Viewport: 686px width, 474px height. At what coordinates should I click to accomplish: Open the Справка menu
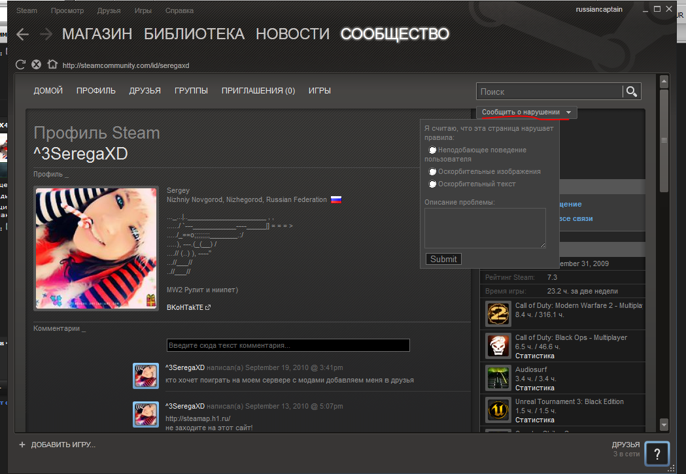[x=179, y=10]
